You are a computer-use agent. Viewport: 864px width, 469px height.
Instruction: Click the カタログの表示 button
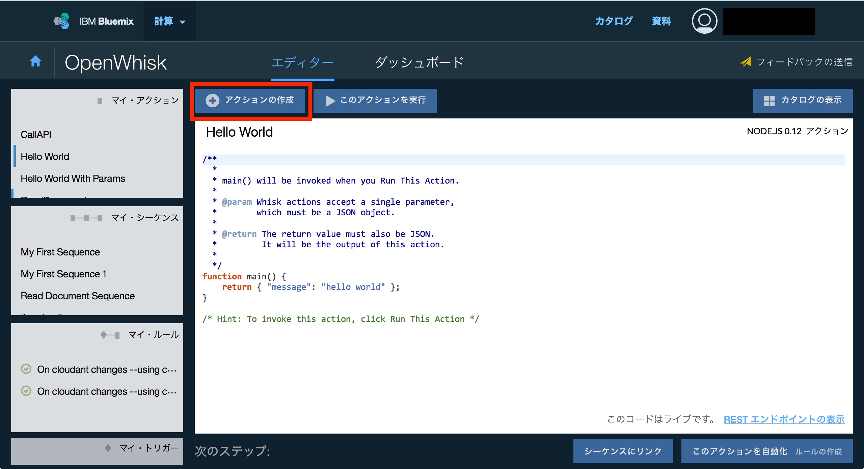click(803, 101)
